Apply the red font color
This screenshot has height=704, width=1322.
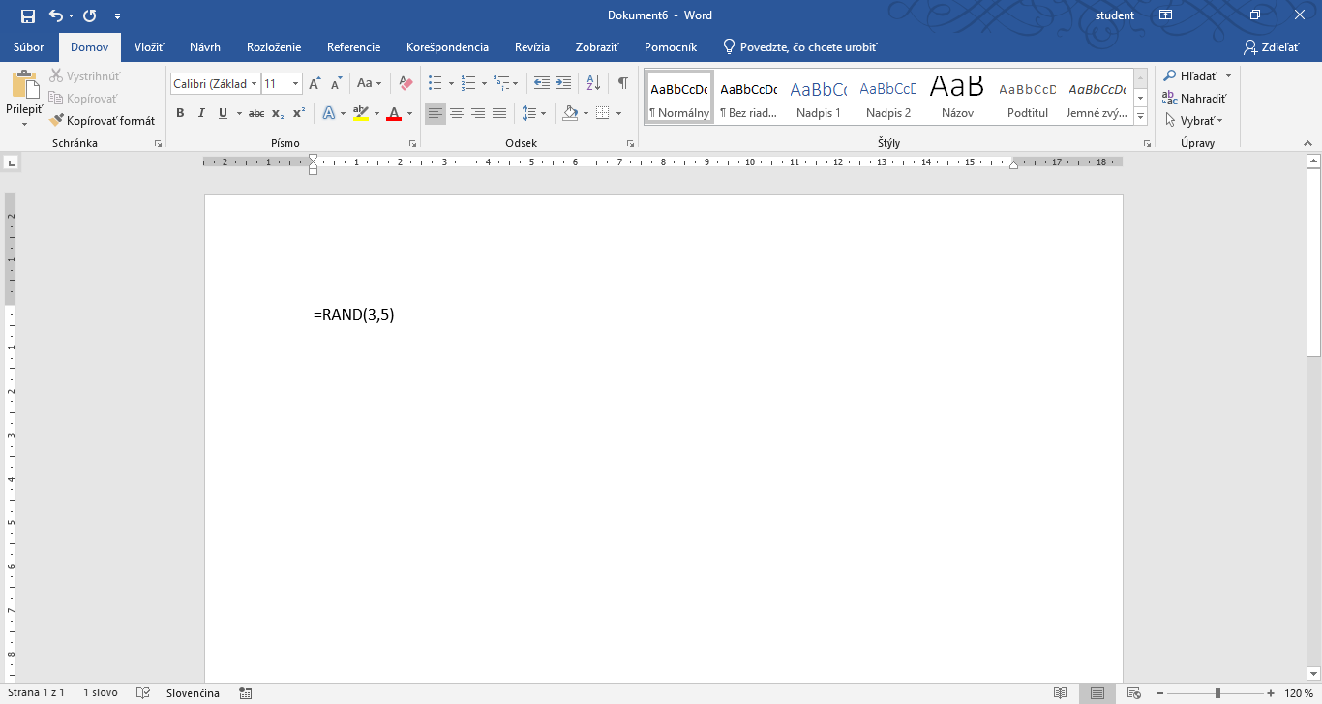(x=394, y=113)
